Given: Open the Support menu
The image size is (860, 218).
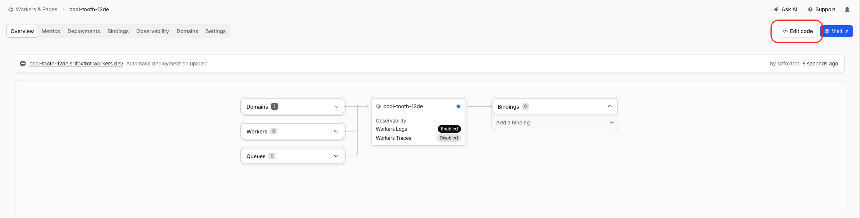Looking at the screenshot, I should pos(822,9).
